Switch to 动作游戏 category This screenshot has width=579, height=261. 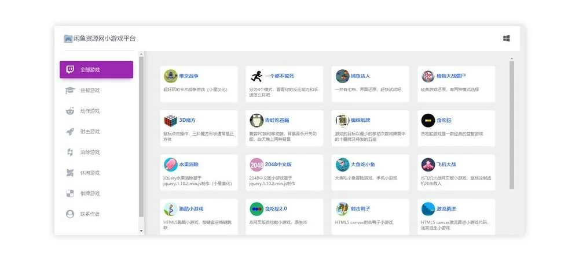pyautogui.click(x=90, y=111)
